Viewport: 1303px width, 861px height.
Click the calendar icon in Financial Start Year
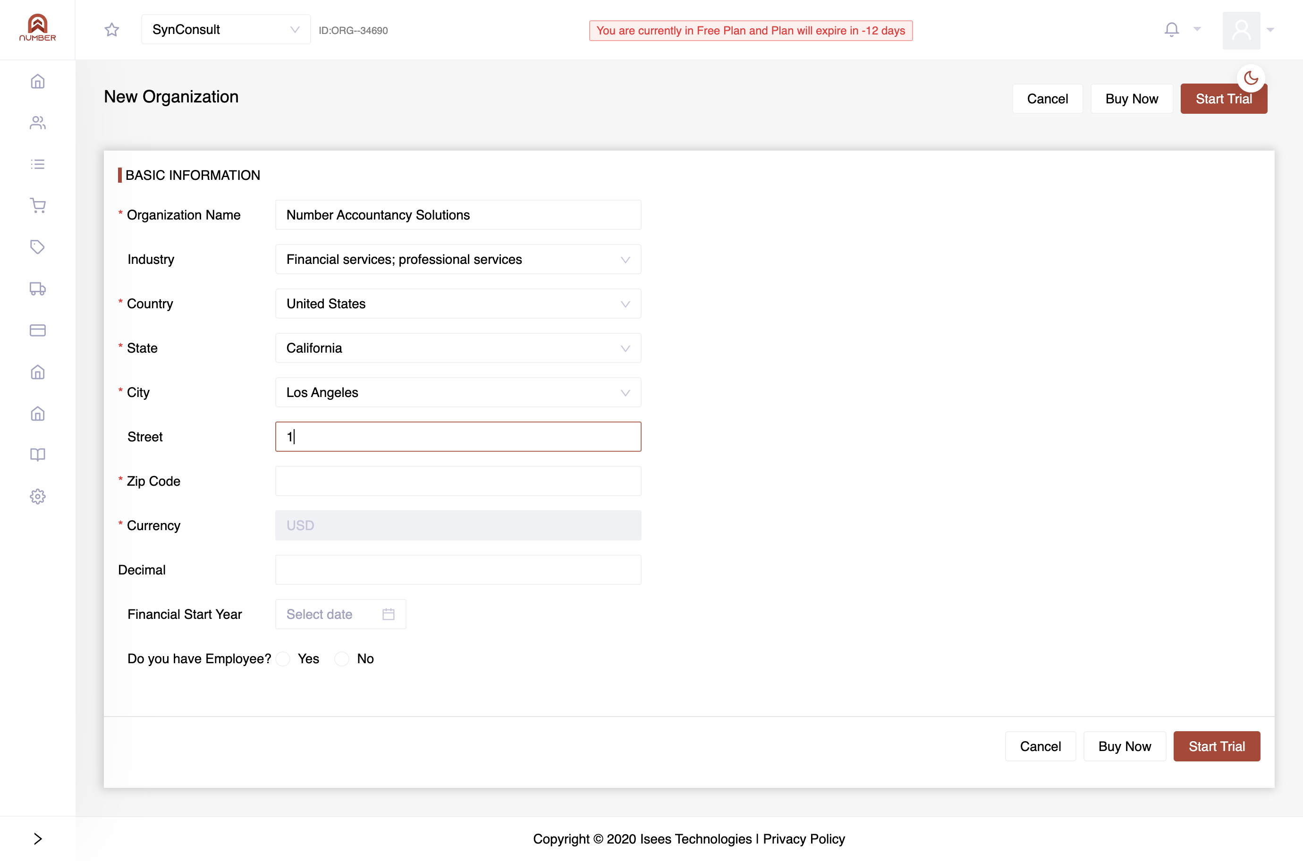pos(388,614)
